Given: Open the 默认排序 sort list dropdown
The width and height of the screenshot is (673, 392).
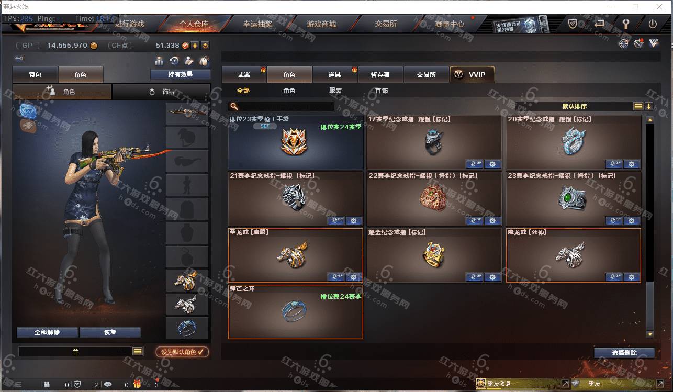Looking at the screenshot, I should (638, 106).
